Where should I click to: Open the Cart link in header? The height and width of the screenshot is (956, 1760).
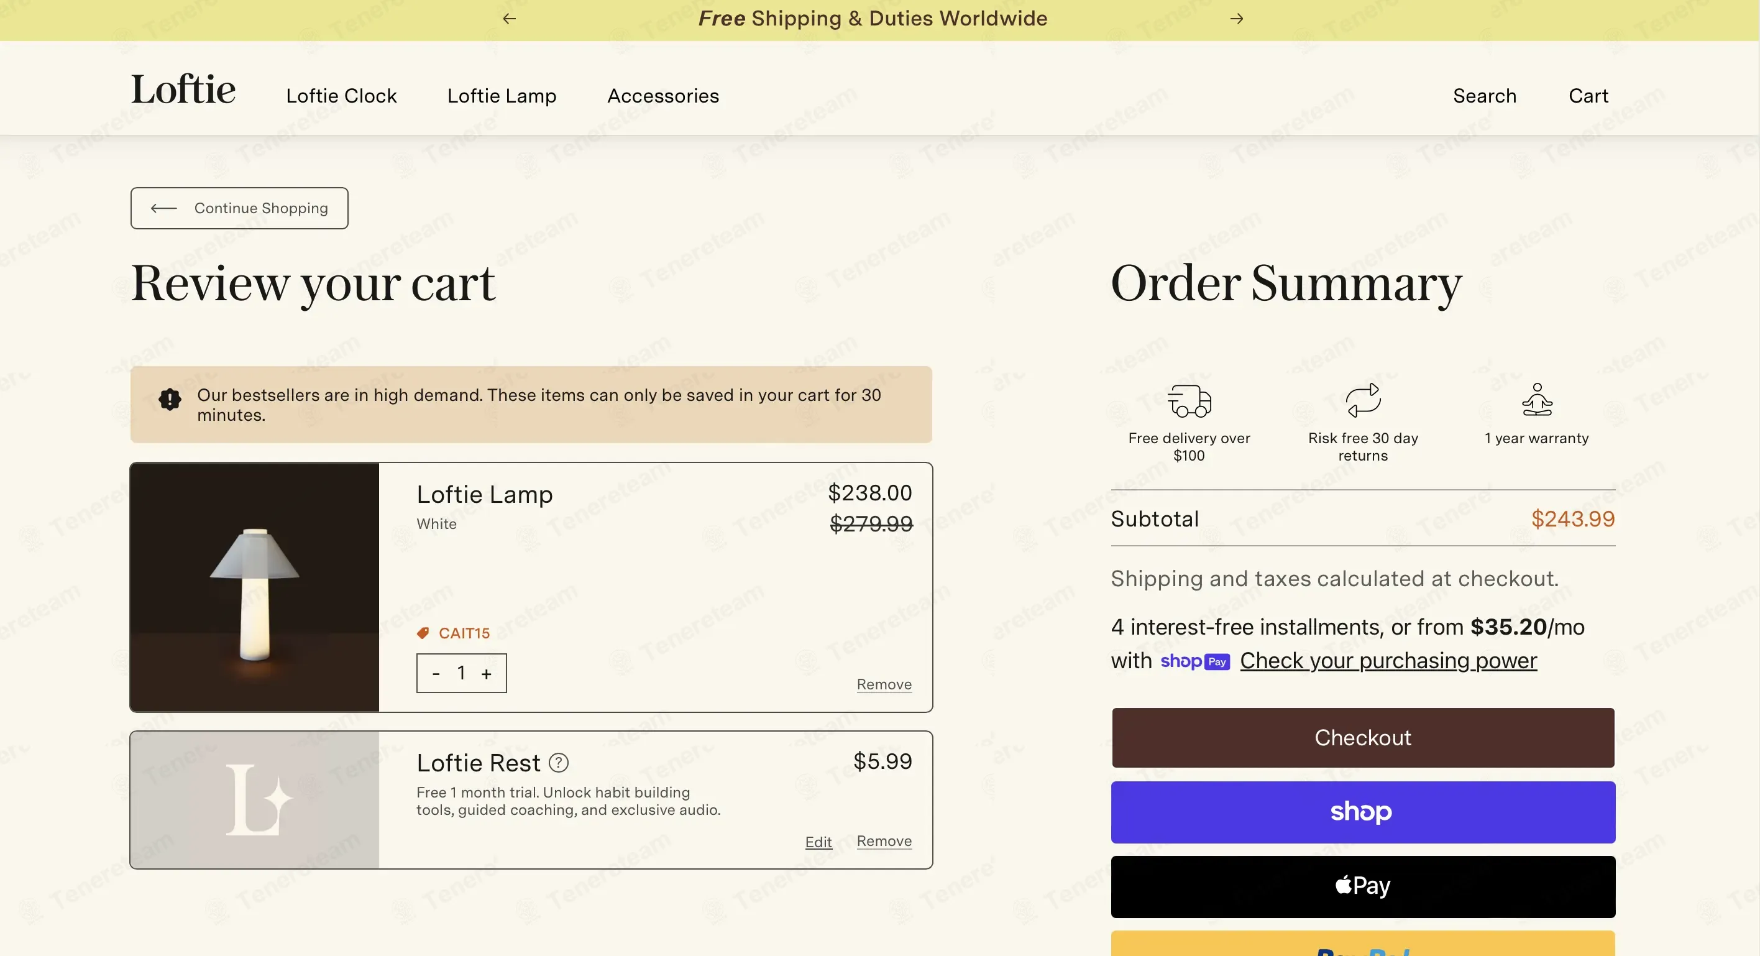click(x=1588, y=96)
